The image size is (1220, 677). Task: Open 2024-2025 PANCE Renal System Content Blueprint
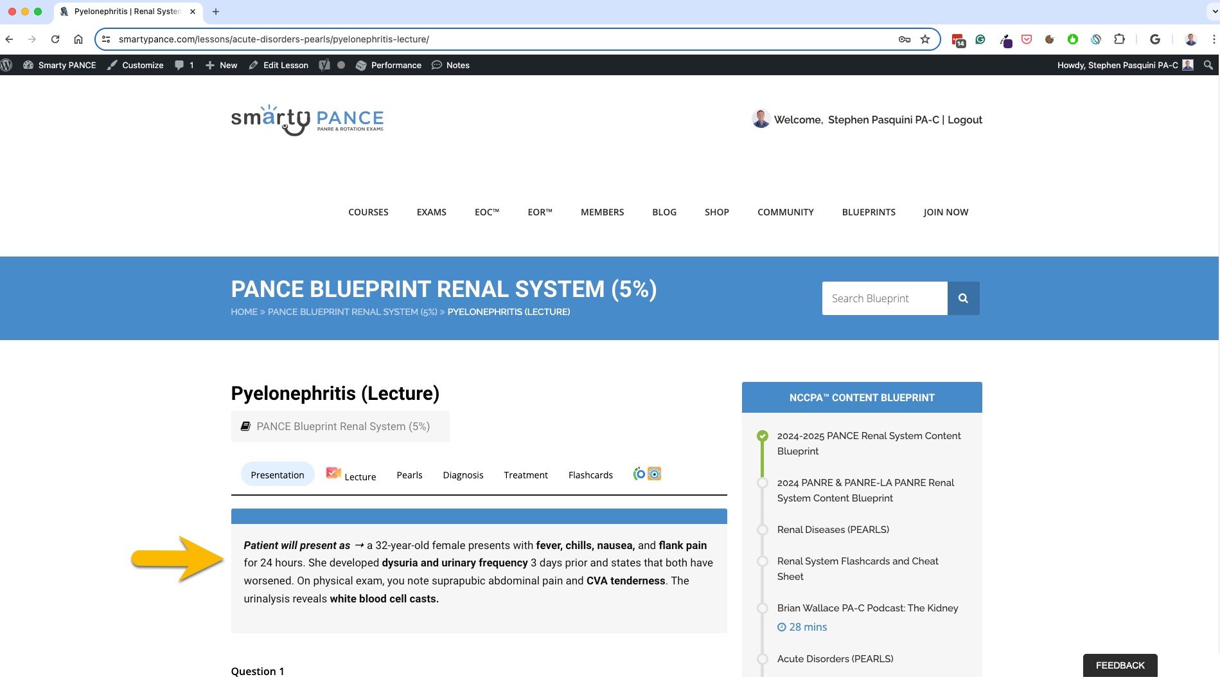[869, 444]
